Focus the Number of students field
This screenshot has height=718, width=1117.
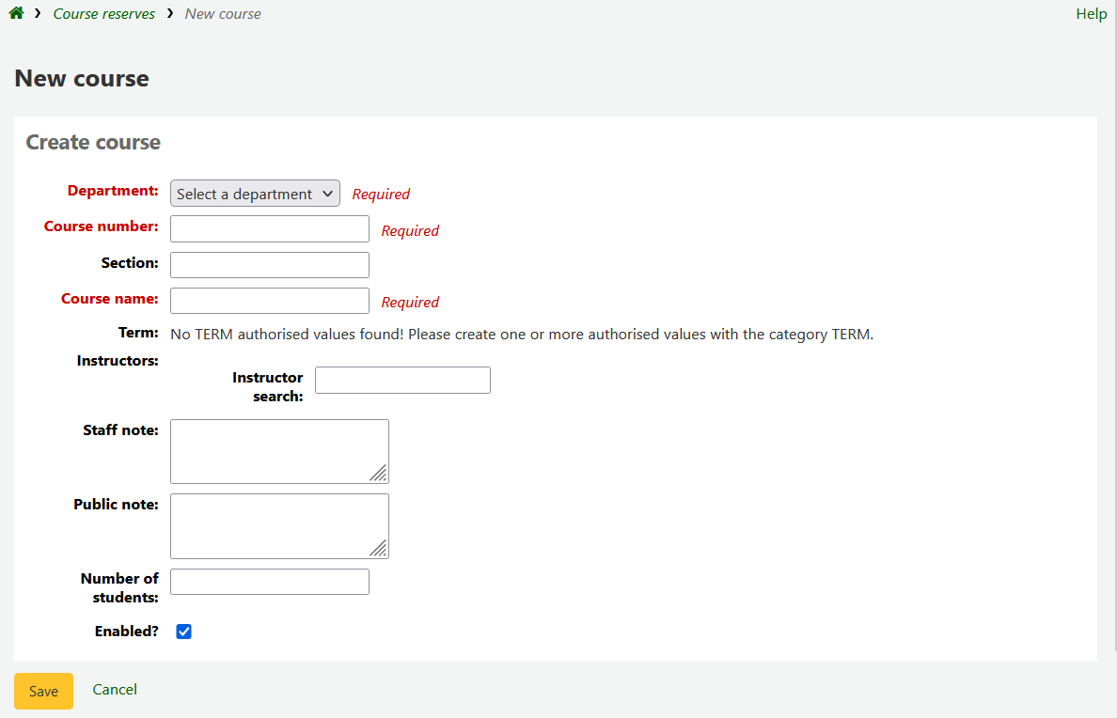(269, 582)
